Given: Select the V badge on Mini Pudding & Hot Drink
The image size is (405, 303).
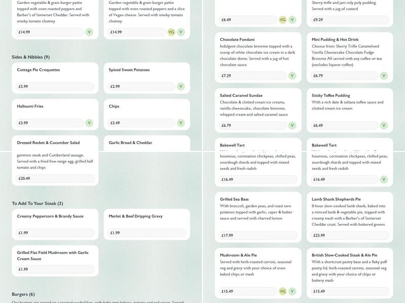Looking at the screenshot, I should [384, 76].
